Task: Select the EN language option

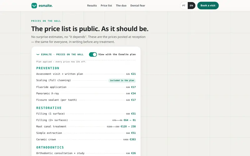Action: click(x=191, y=6)
